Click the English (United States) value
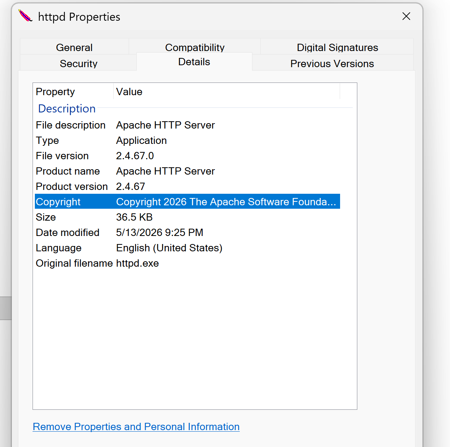The width and height of the screenshot is (450, 447). tap(169, 248)
